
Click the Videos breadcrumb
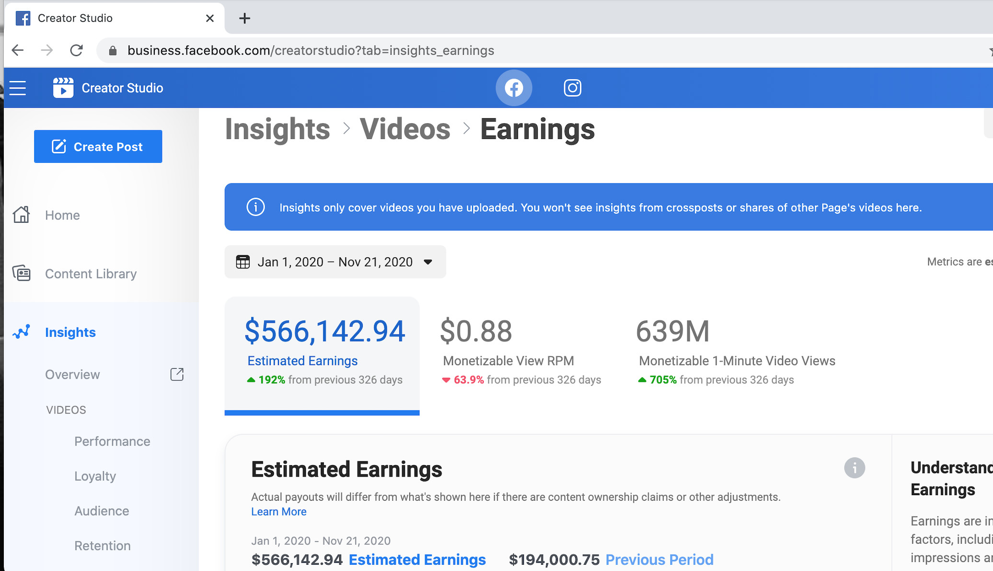pyautogui.click(x=405, y=129)
